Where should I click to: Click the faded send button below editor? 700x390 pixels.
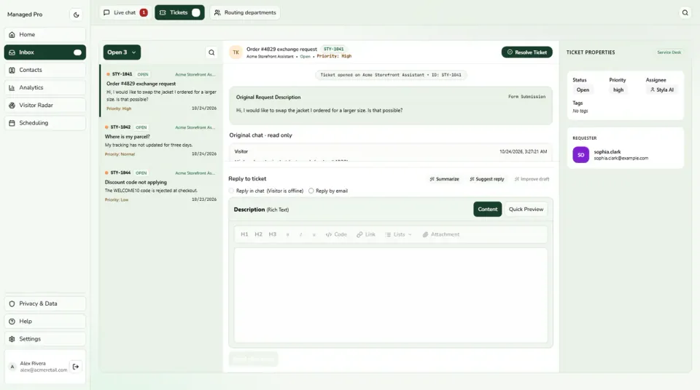click(x=253, y=359)
